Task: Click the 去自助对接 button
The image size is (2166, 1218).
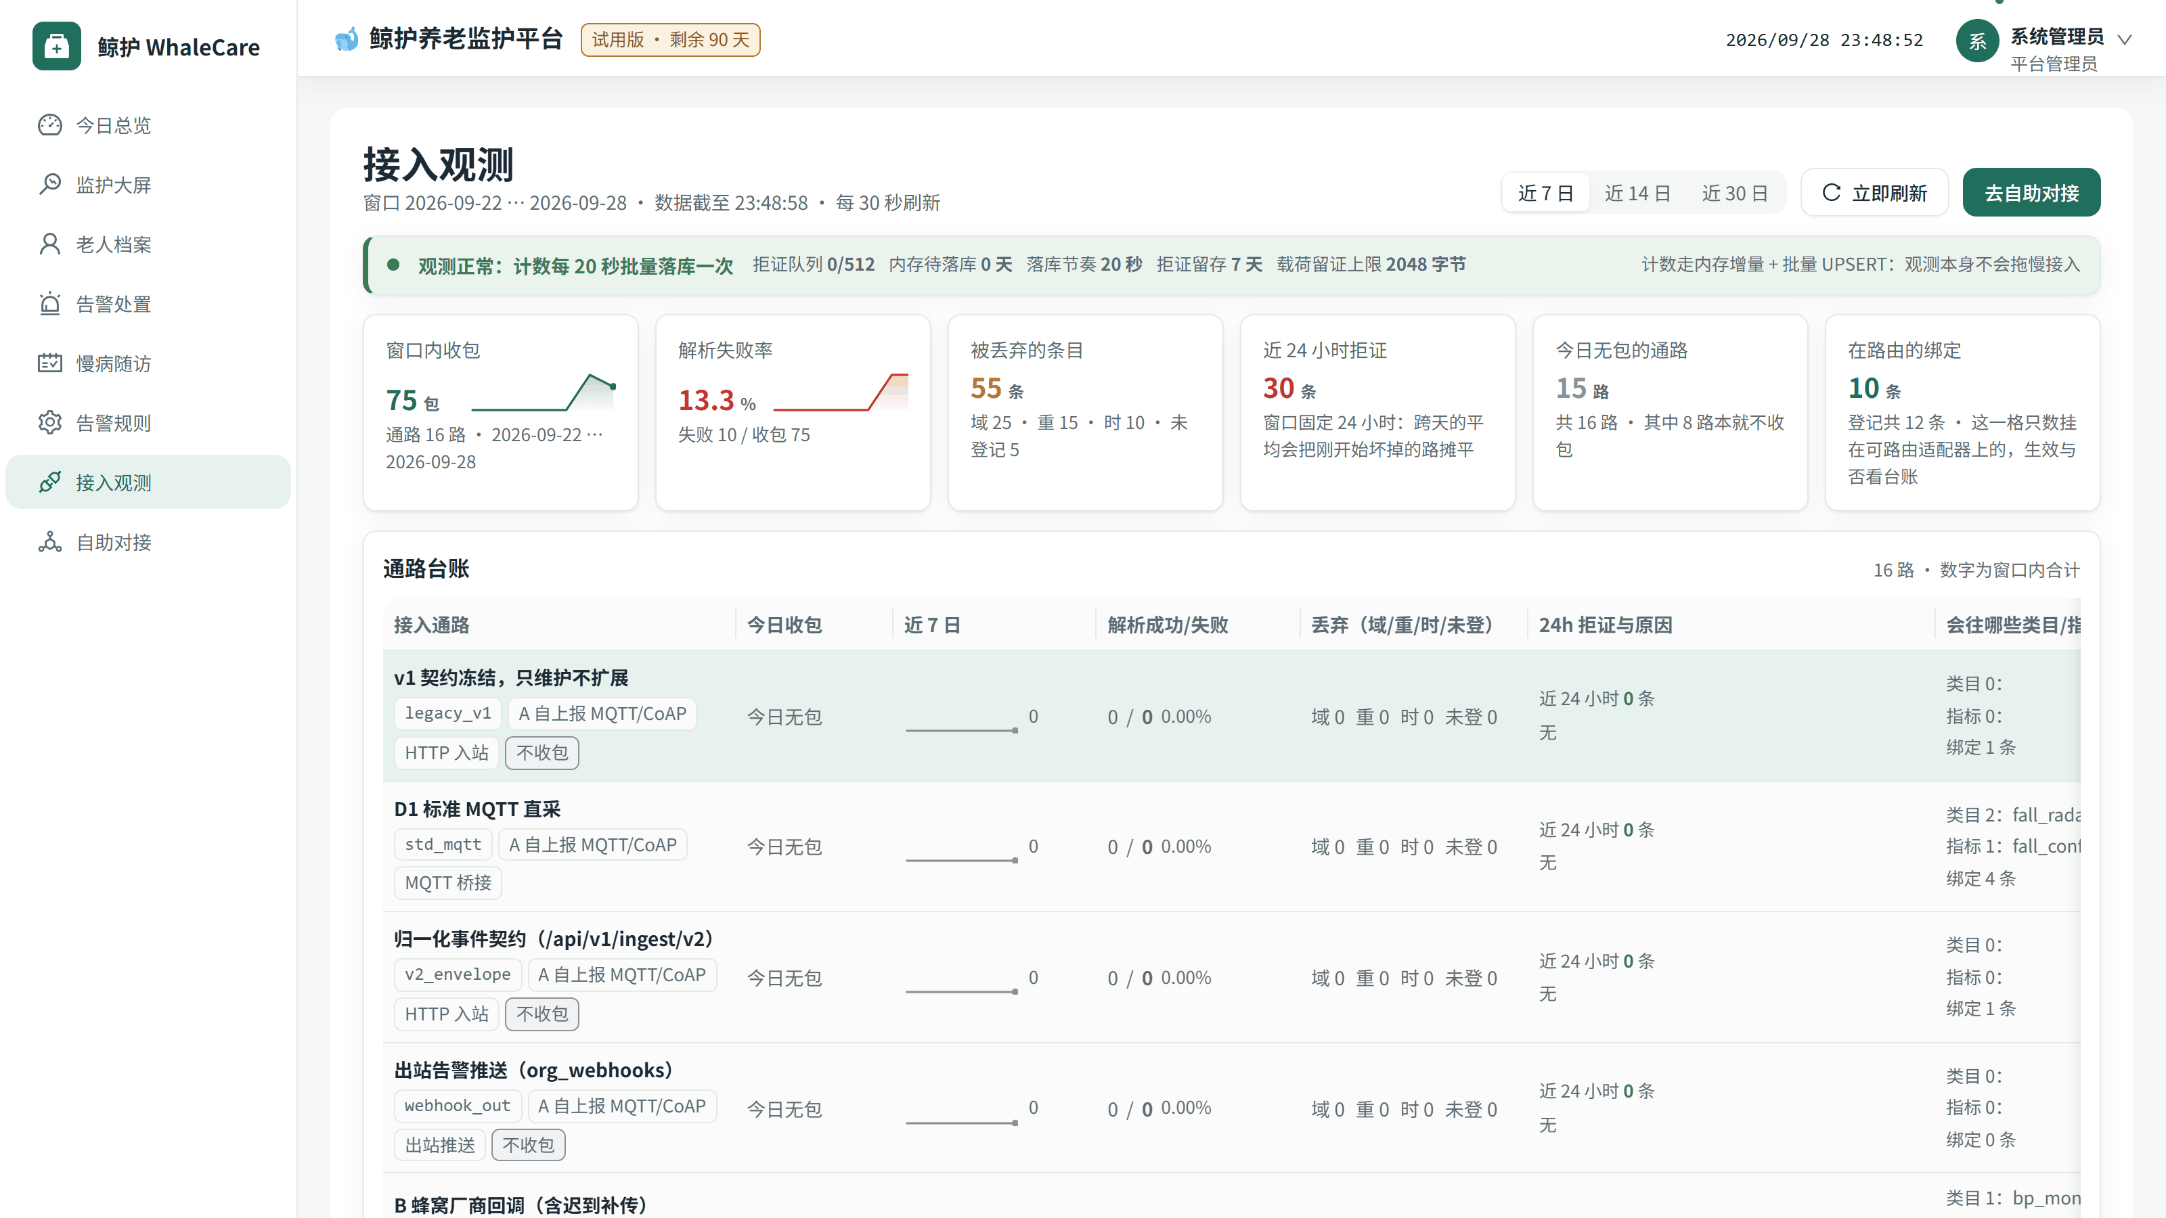Action: (2031, 192)
